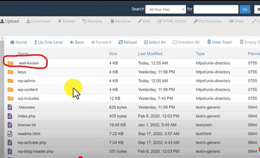260x158 pixels.
Task: Click the text/plain type of license.txt
Action: coord(204,125)
